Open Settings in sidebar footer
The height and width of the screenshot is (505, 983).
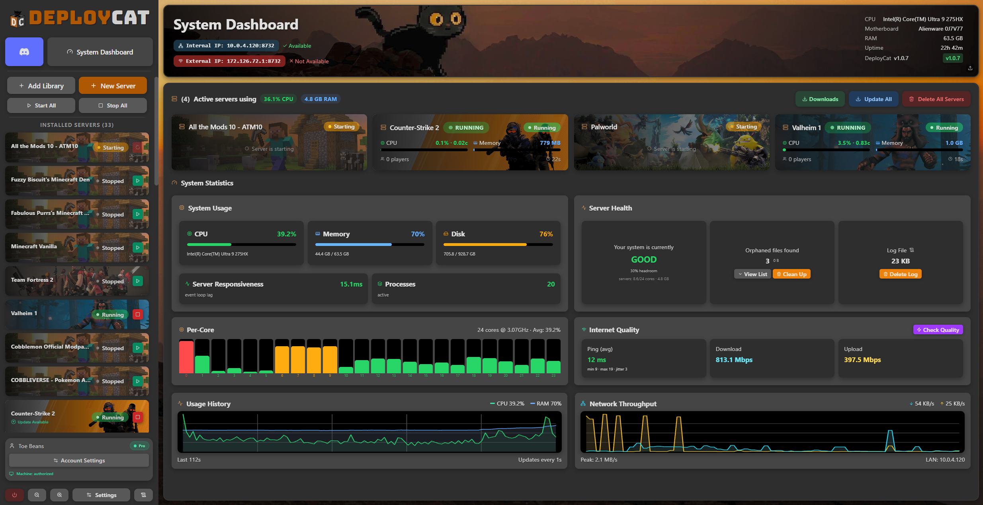click(x=101, y=495)
